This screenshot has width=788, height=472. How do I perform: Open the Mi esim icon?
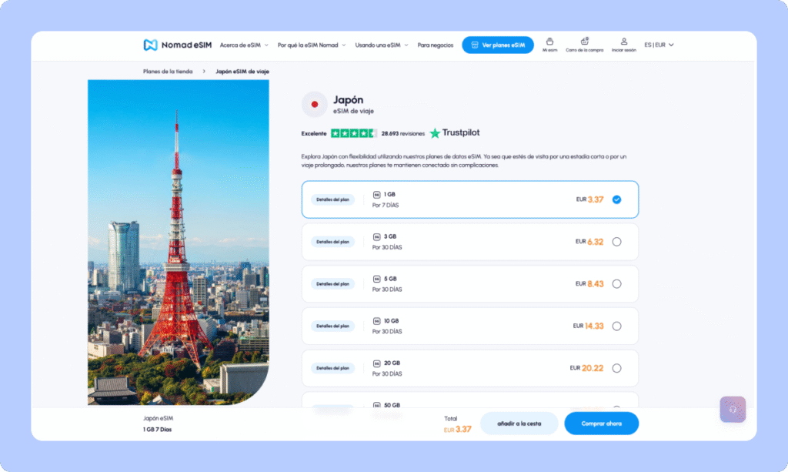coord(549,42)
